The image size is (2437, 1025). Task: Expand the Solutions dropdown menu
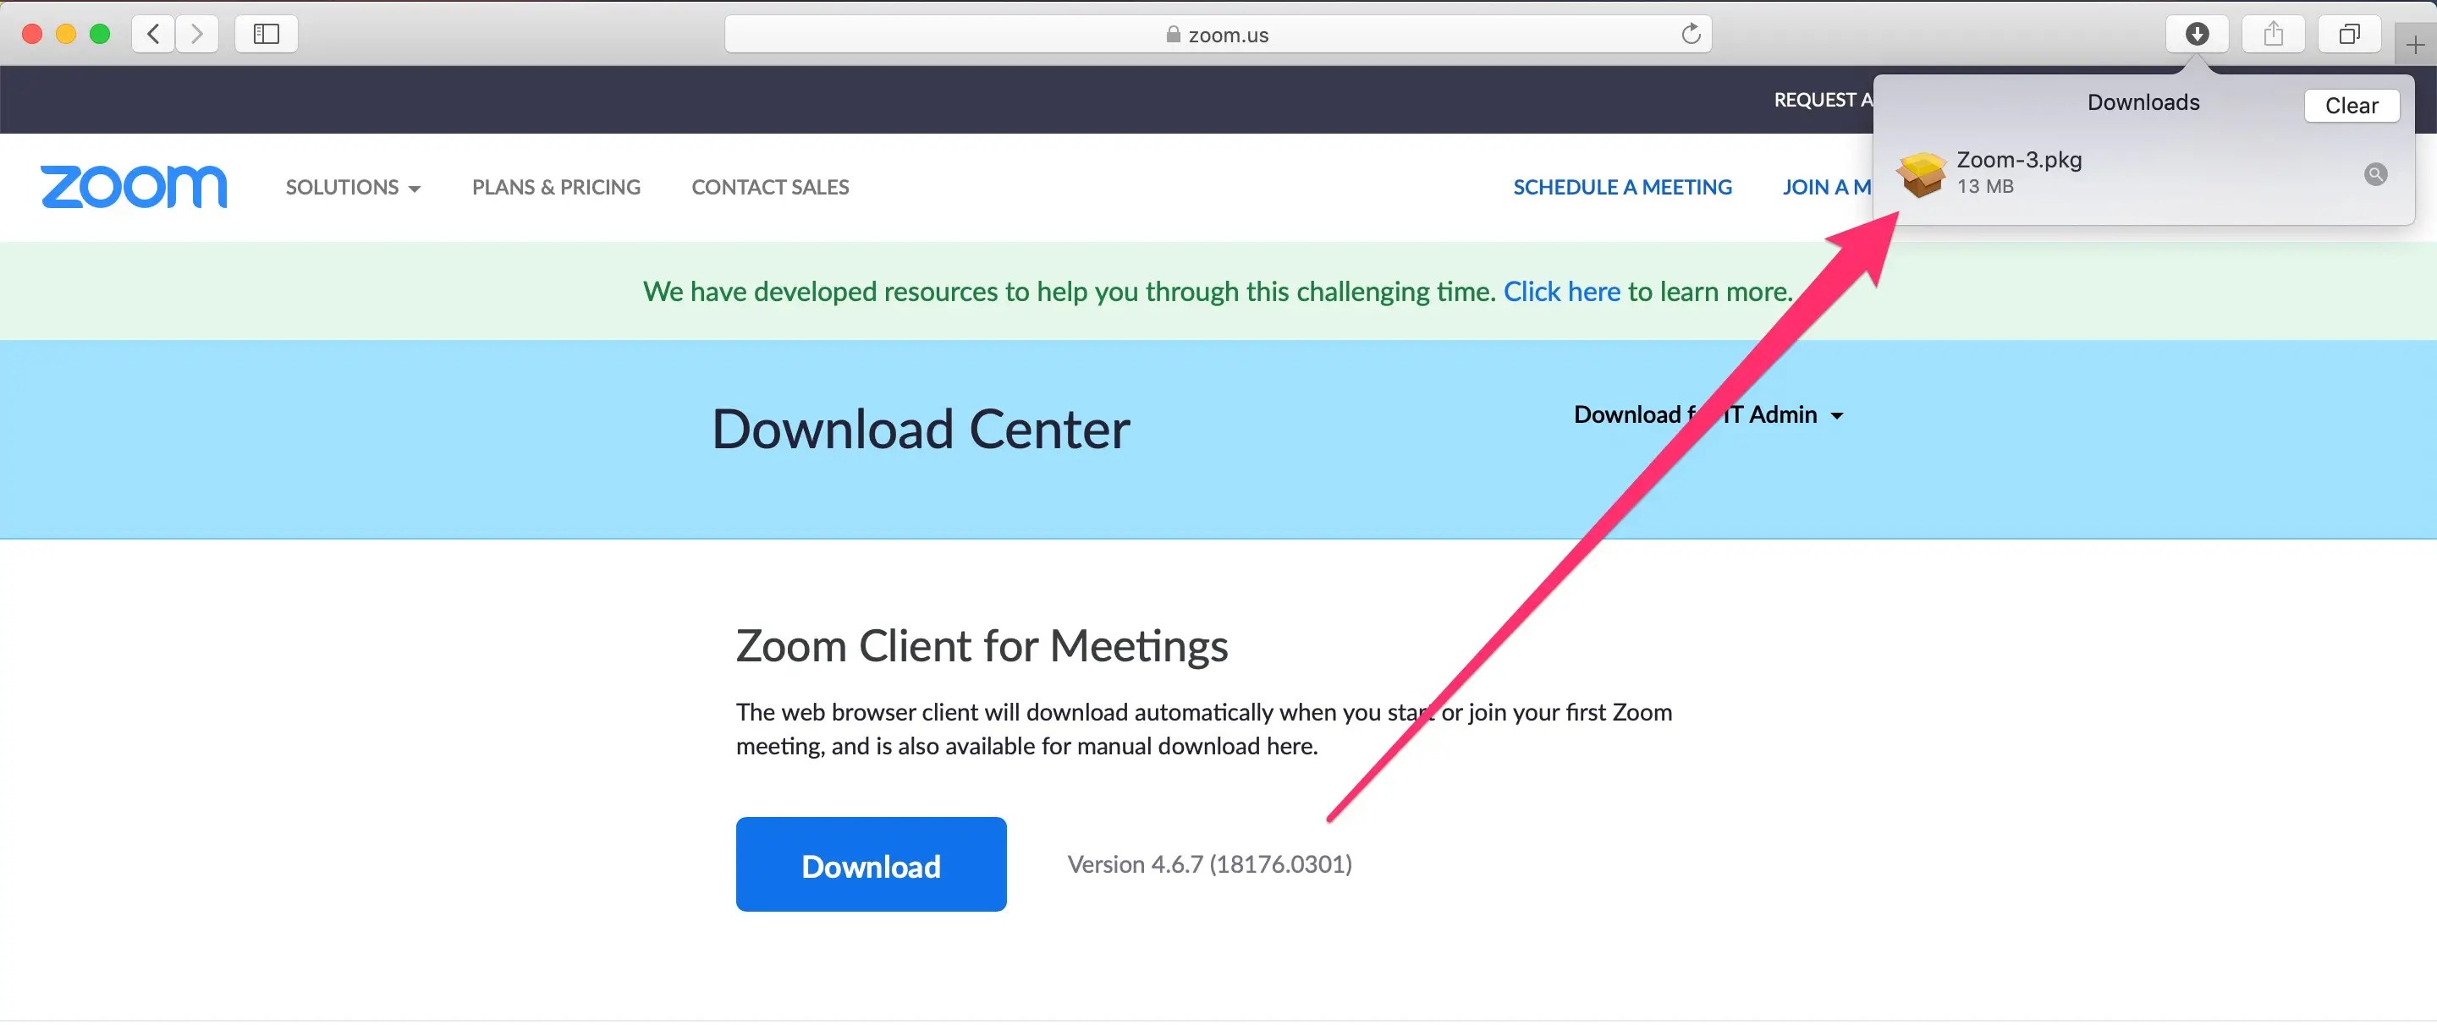coord(353,187)
